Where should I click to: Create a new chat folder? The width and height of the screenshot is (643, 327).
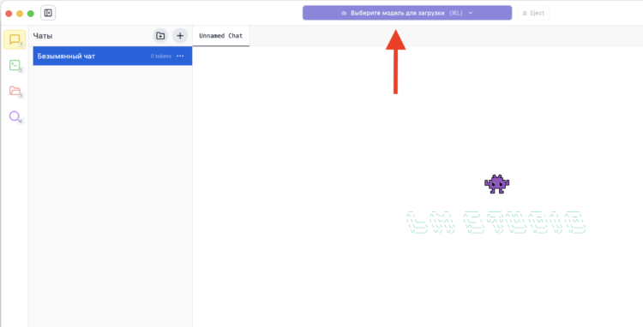click(160, 36)
